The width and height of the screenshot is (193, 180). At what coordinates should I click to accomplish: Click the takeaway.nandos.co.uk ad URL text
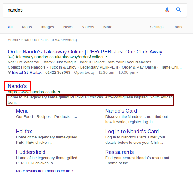coord(60,57)
